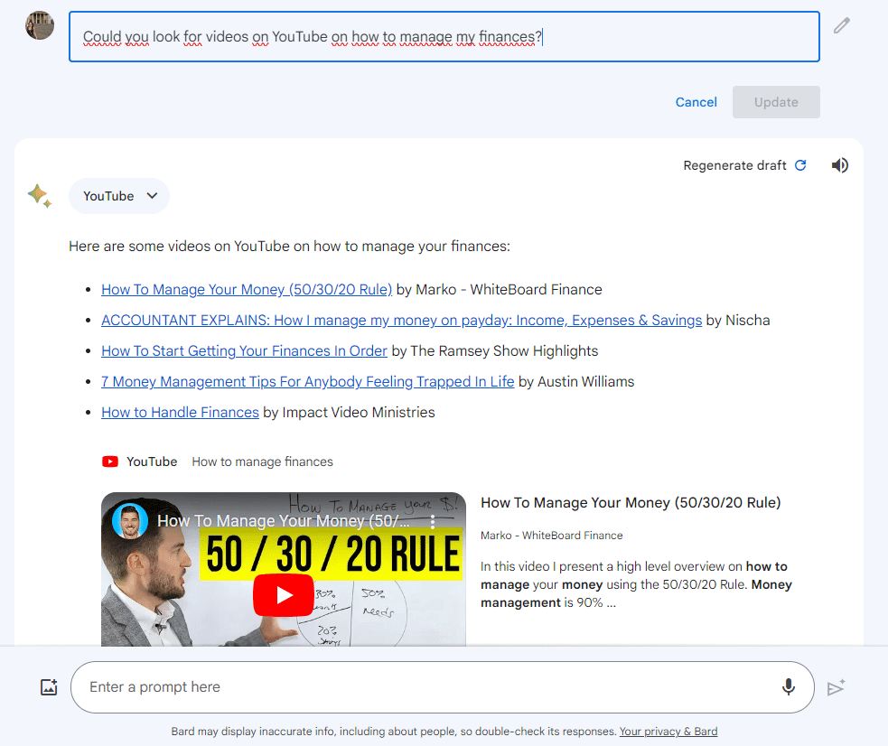Click the user profile avatar
Screen dimensions: 888x746
pyautogui.click(x=40, y=25)
